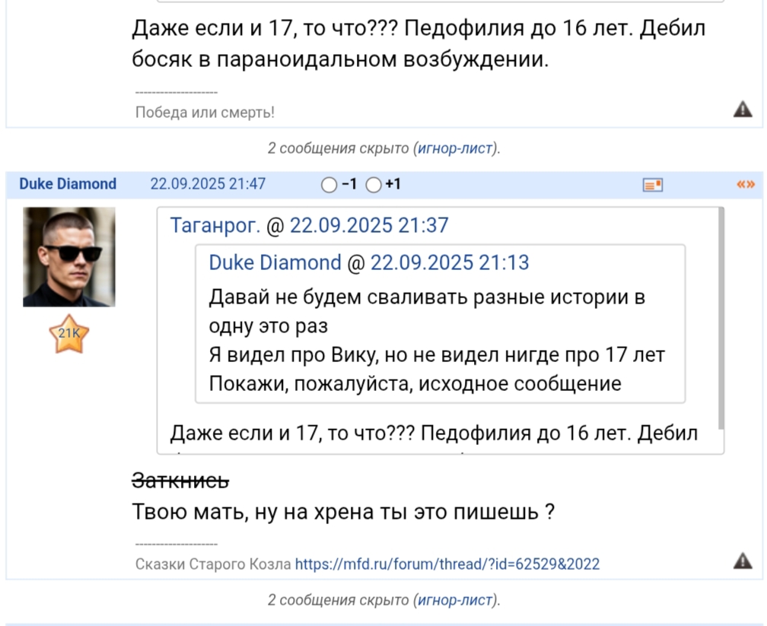Open quoted author Таганрог. link

tap(215, 225)
